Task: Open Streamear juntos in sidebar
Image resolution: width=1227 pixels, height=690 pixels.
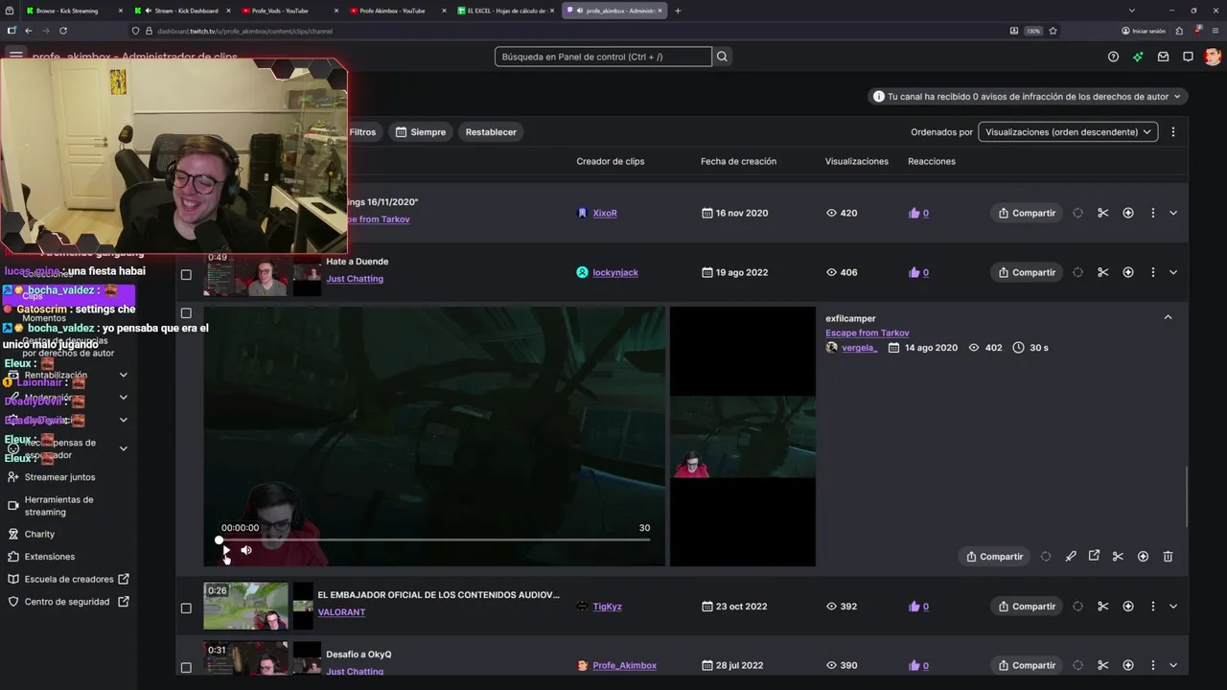Action: (x=59, y=477)
